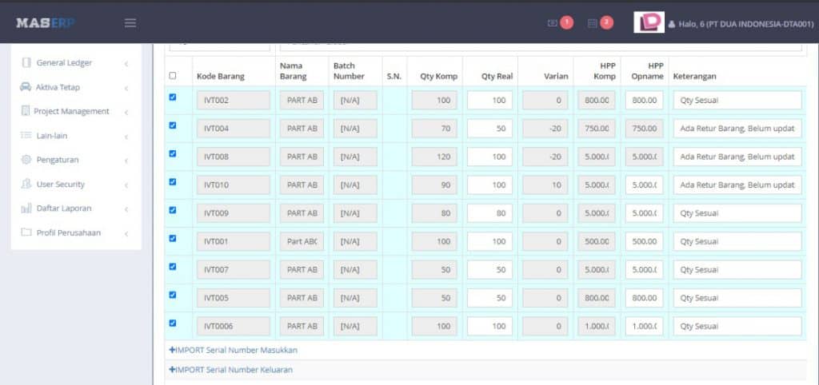
Task: Open the calendar notifications icon
Action: coord(592,23)
